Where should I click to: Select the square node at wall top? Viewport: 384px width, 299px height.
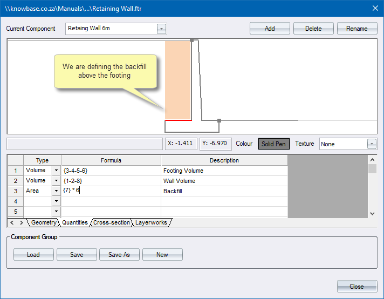coord(192,40)
